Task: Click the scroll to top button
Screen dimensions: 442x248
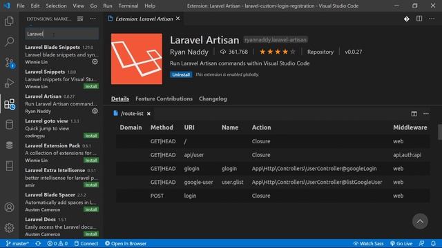Action: tap(420, 221)
